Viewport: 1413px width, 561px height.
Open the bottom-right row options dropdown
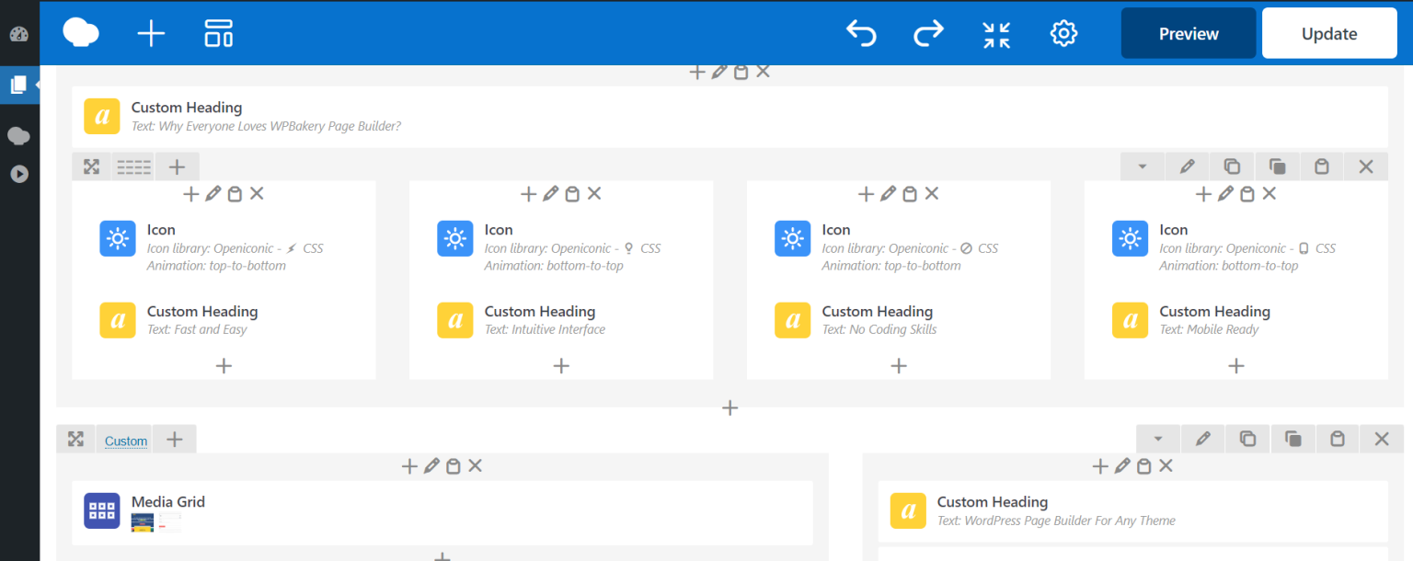(x=1157, y=439)
